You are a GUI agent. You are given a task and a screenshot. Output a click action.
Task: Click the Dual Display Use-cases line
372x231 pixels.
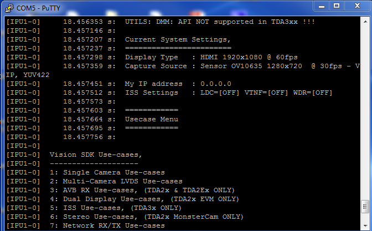point(144,199)
